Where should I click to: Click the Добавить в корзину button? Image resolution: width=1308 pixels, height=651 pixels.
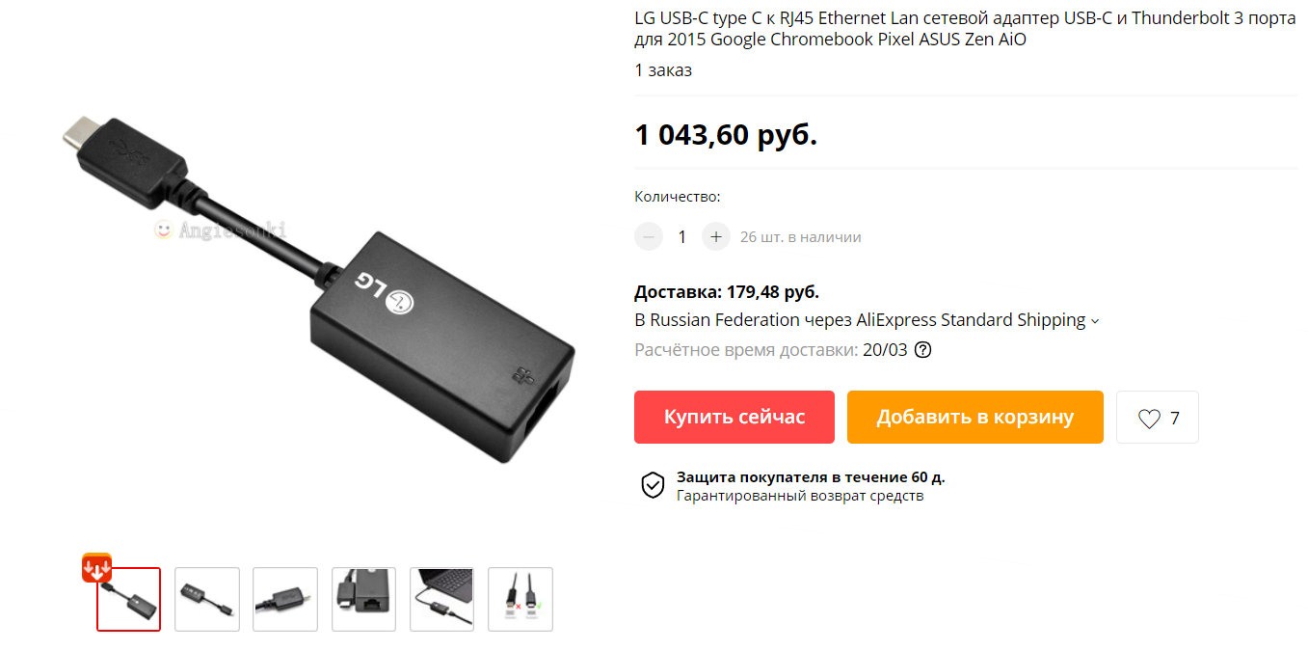[x=974, y=417]
